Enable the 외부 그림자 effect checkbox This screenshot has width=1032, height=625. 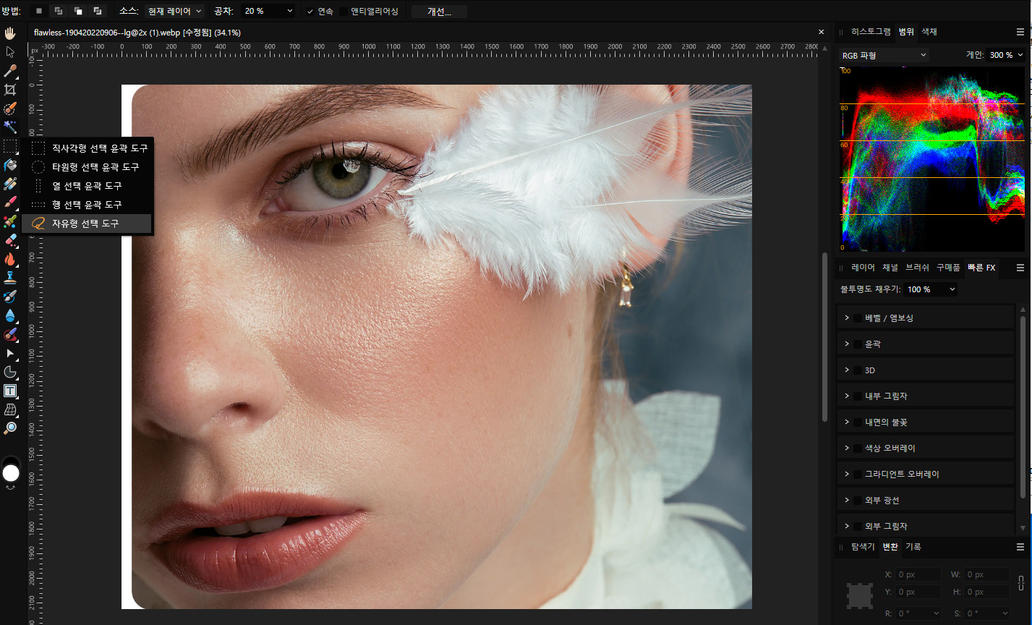(858, 527)
